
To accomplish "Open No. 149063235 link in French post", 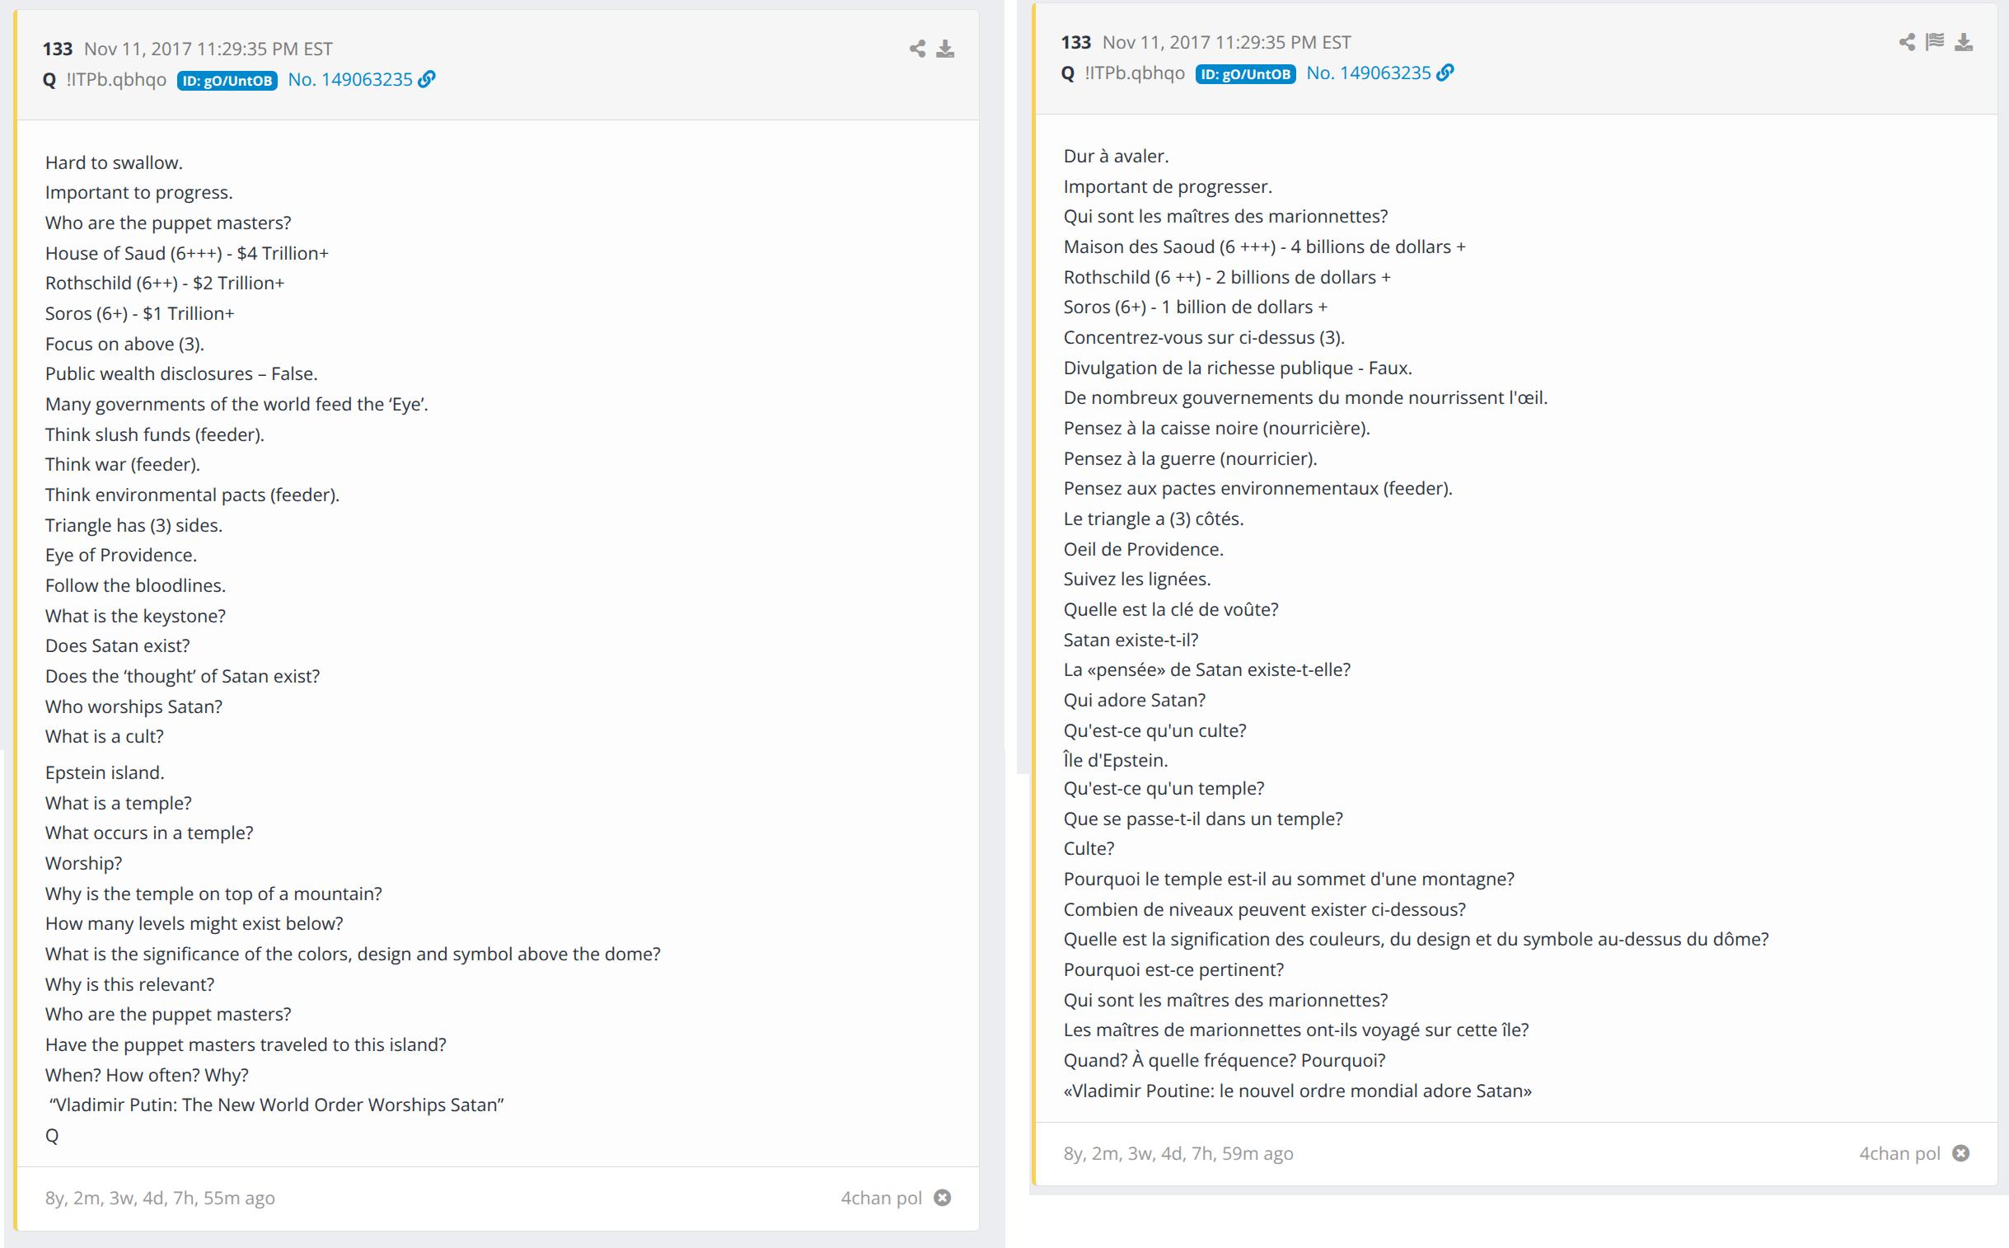I will (x=1368, y=73).
